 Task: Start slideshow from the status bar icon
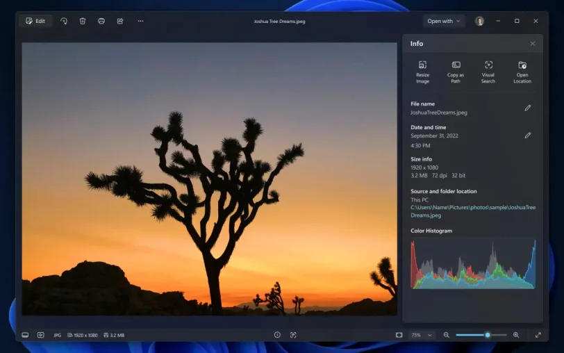(x=41, y=335)
